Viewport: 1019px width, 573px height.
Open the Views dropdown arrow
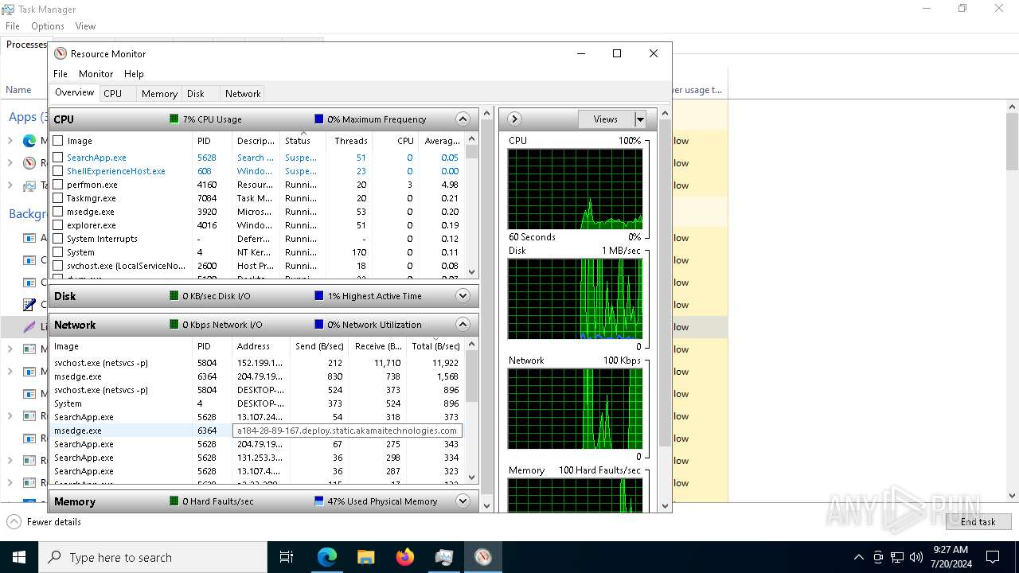(x=639, y=119)
